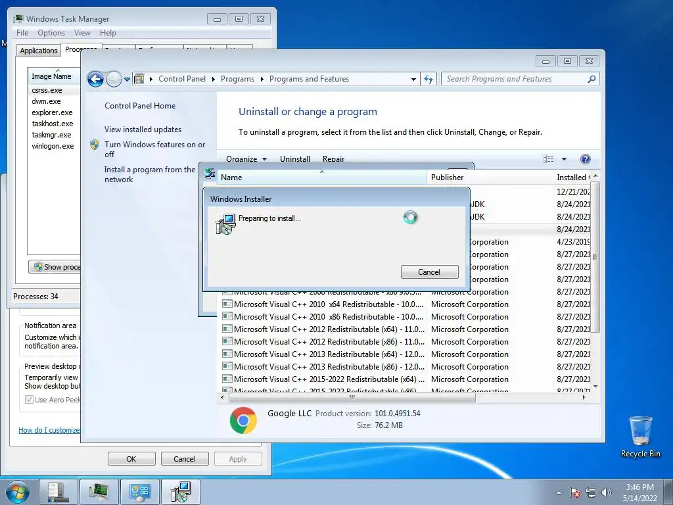Expand the Programs breadcrumb arrow
Image resolution: width=673 pixels, height=505 pixels.
pos(262,79)
